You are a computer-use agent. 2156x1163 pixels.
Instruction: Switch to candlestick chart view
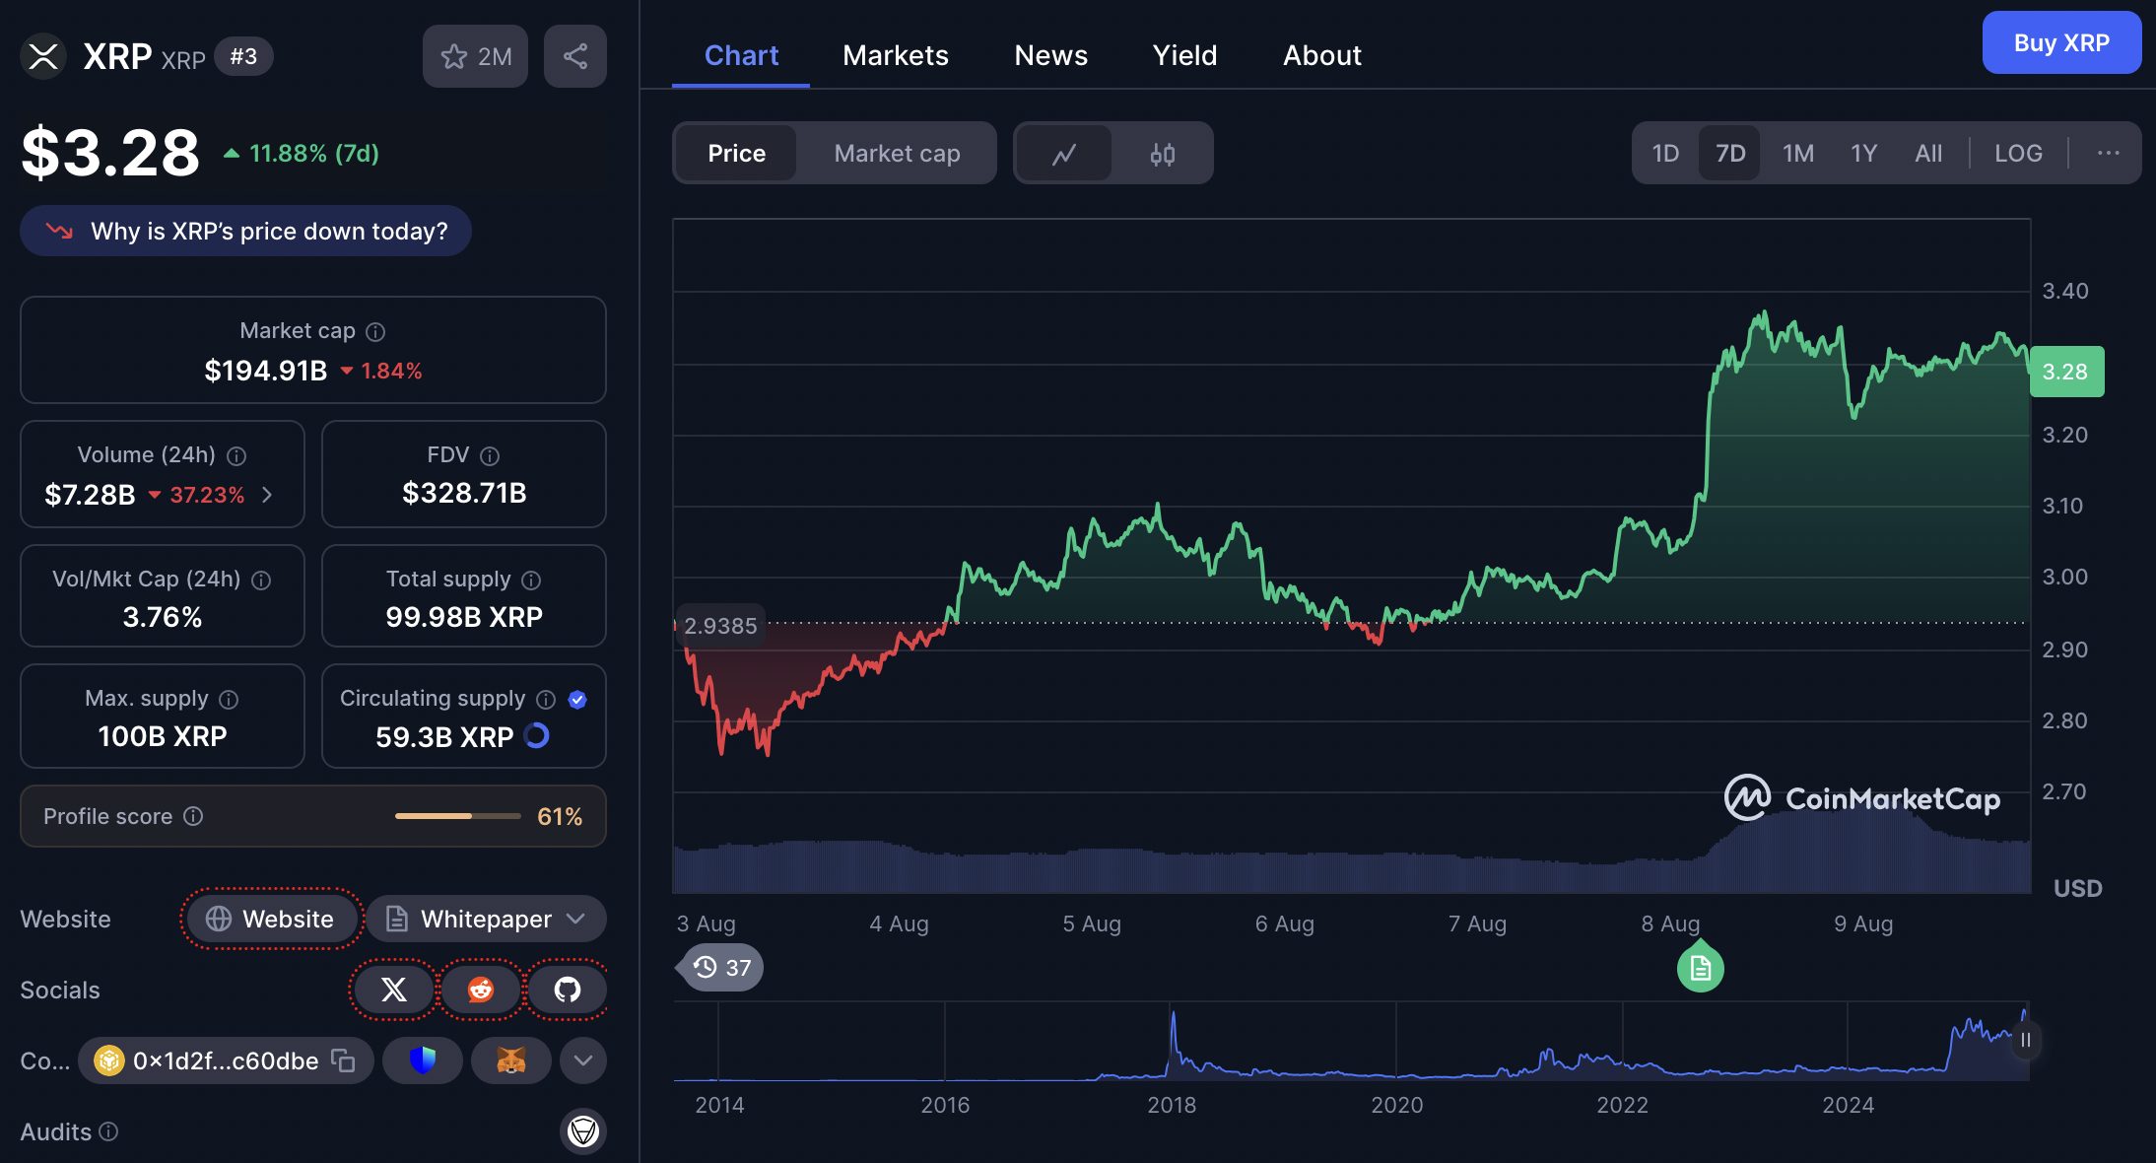coord(1163,154)
